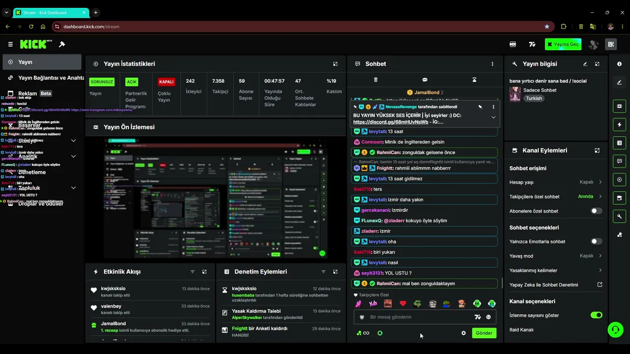Bookmark this page with the star icon
The image size is (630, 354).
pyautogui.click(x=547, y=27)
